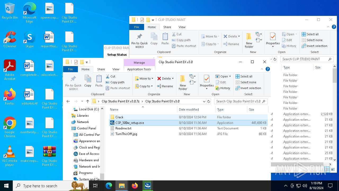Click Search Clip Studio Paint EX v3.0 field
The image size is (339, 191).
click(240, 101)
